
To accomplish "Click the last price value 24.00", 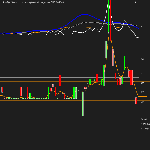I will 144,119.
